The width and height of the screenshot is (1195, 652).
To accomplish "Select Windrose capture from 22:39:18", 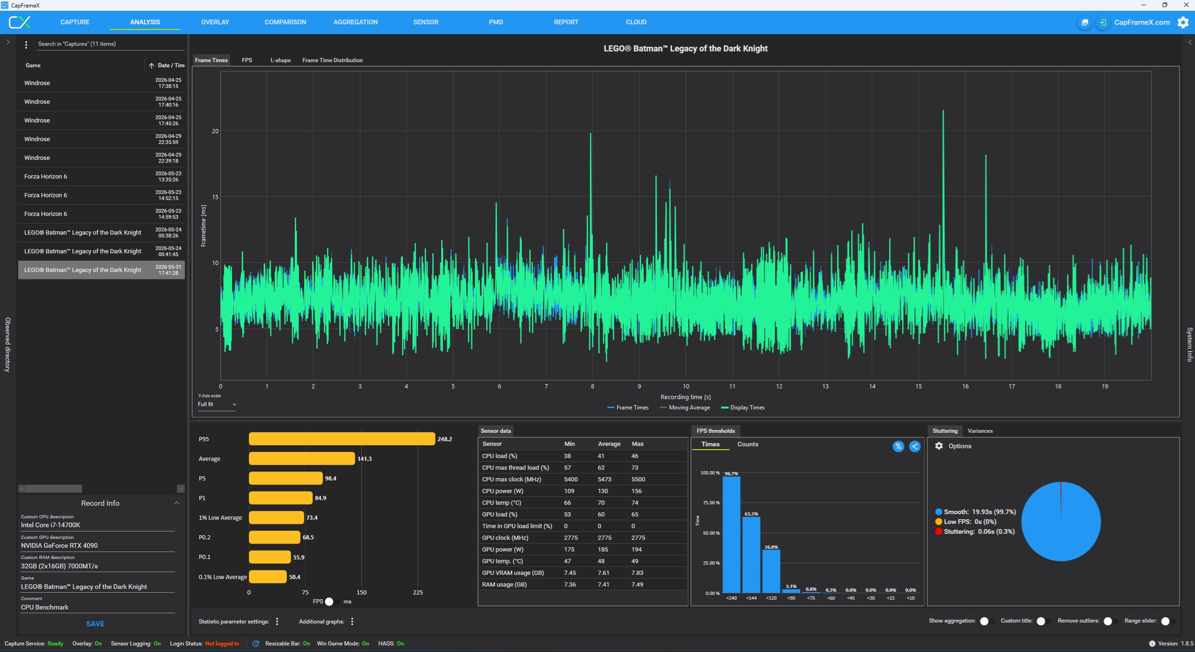I will click(101, 158).
